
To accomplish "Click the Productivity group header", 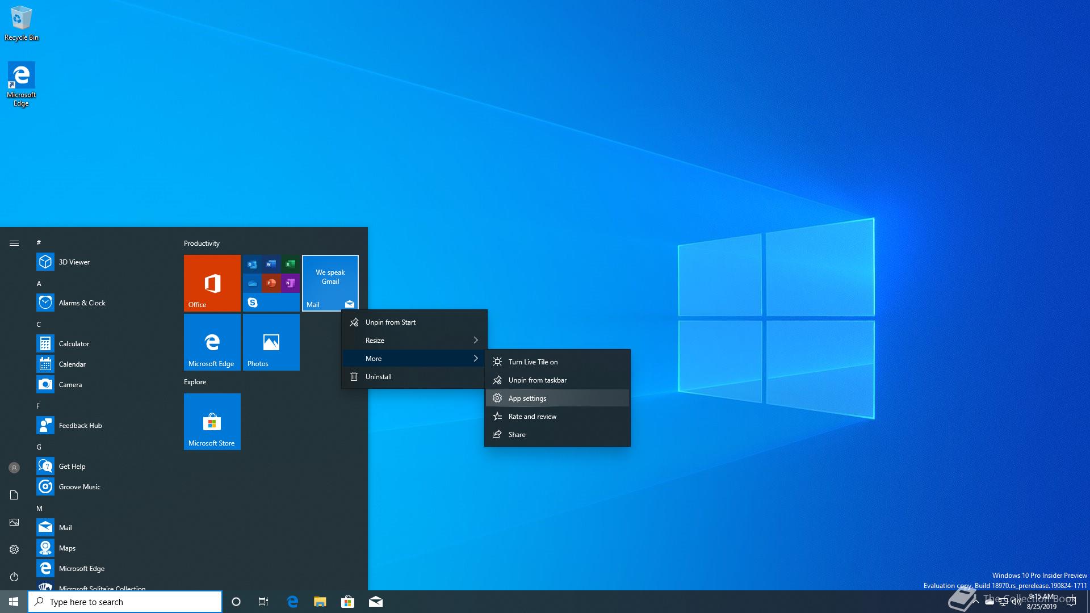I will (202, 243).
